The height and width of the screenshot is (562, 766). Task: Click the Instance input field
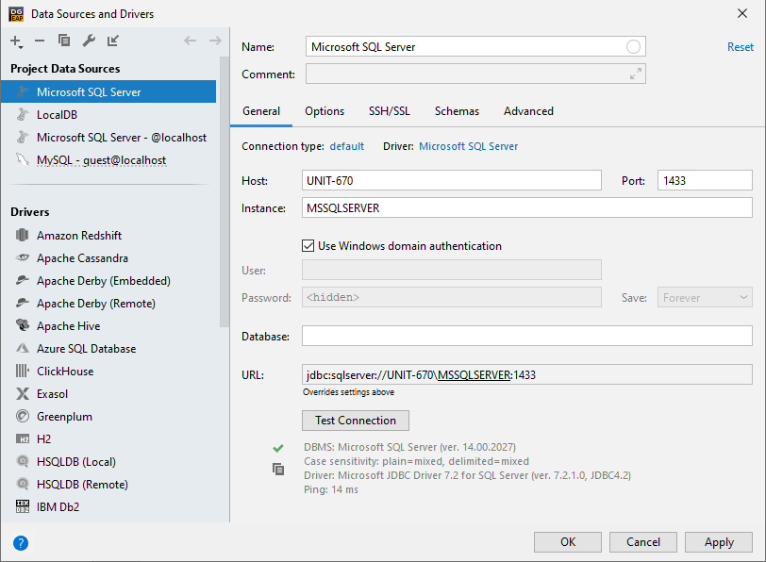tap(526, 207)
